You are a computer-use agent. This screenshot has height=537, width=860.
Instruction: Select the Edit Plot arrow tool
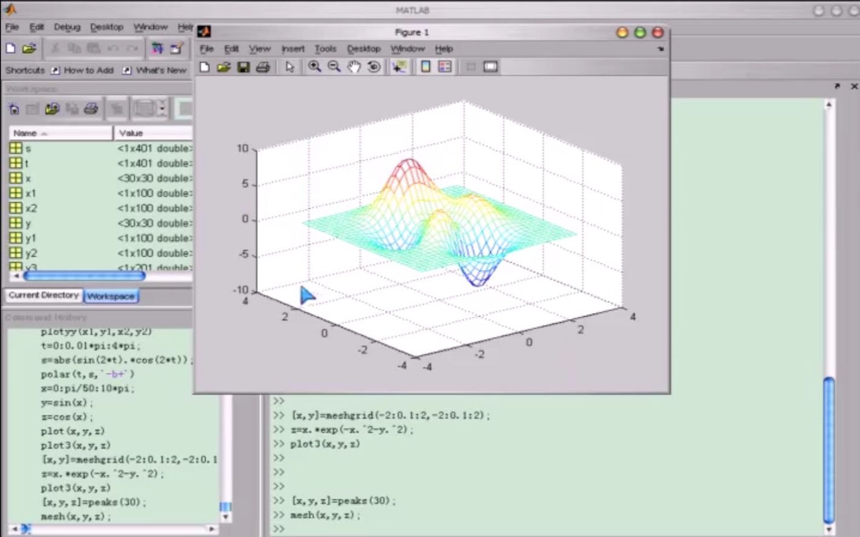[x=289, y=67]
